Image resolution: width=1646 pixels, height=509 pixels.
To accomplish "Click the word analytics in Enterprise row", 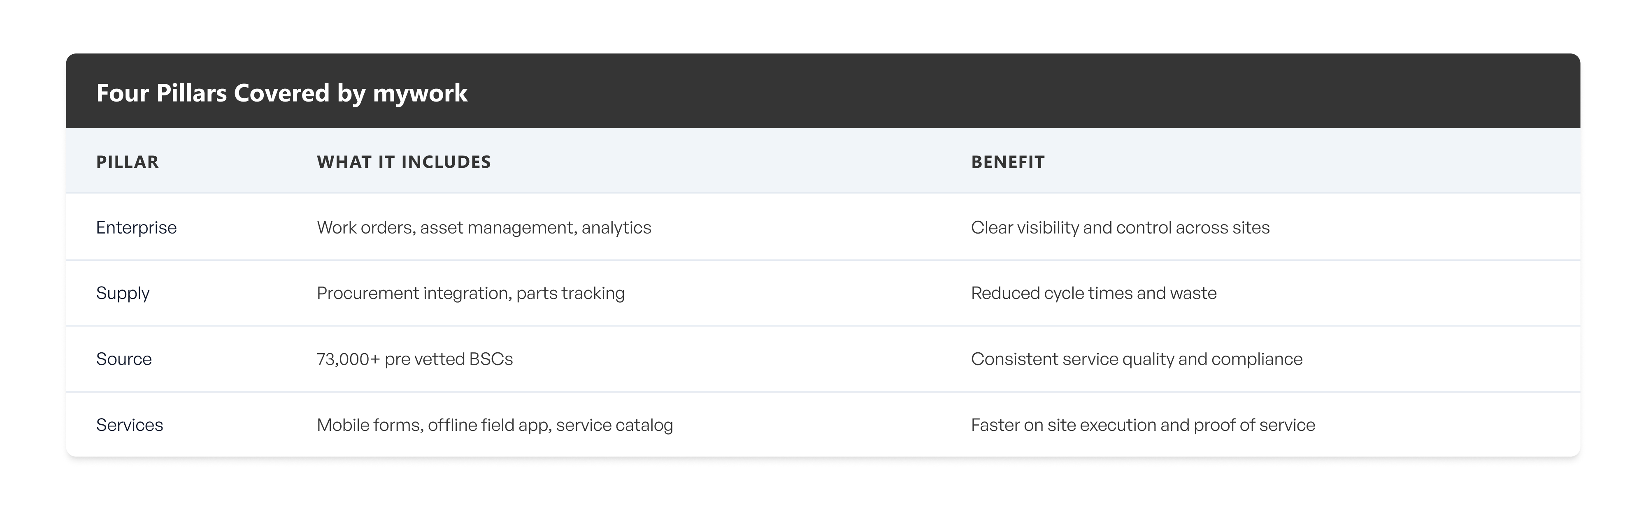I will coord(616,228).
